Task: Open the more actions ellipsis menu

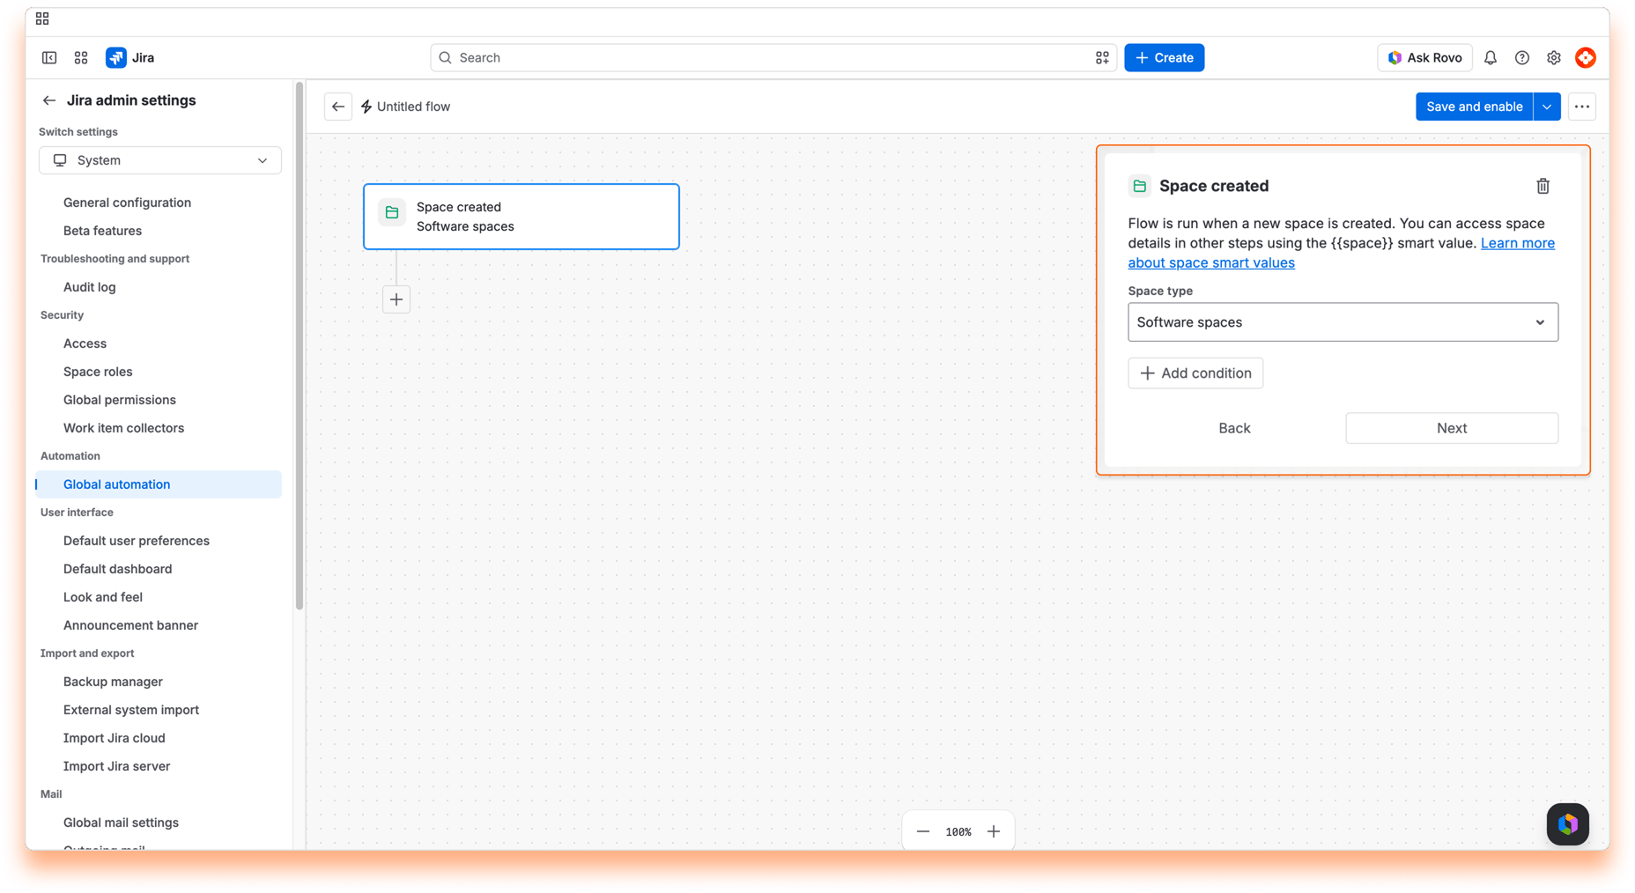Action: [1582, 107]
